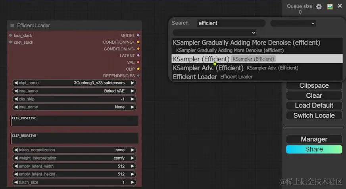
Task: Open queue settings gear icon
Action: pos(319,7)
